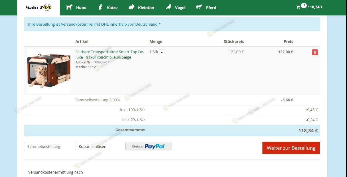
Task: Click the free shipping DHL notice text
Action: pos(94,24)
